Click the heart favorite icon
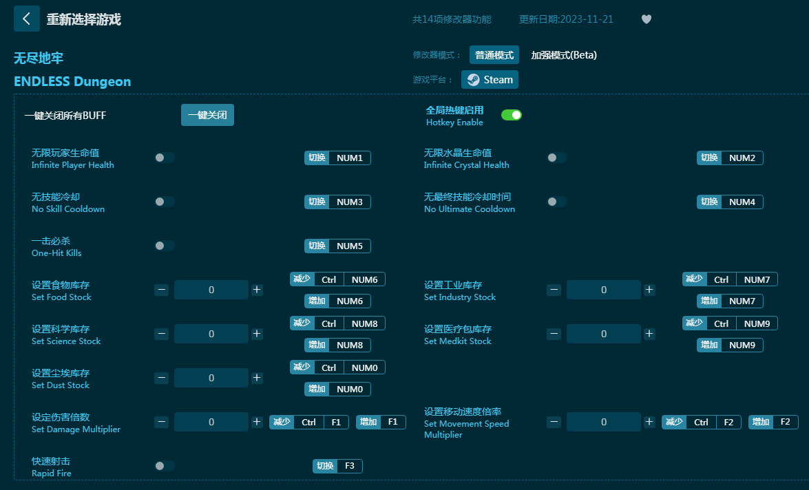 pyautogui.click(x=646, y=19)
